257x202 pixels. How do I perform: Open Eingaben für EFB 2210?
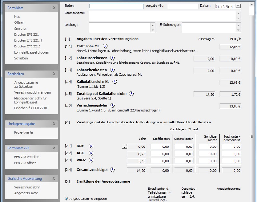coord(31,108)
